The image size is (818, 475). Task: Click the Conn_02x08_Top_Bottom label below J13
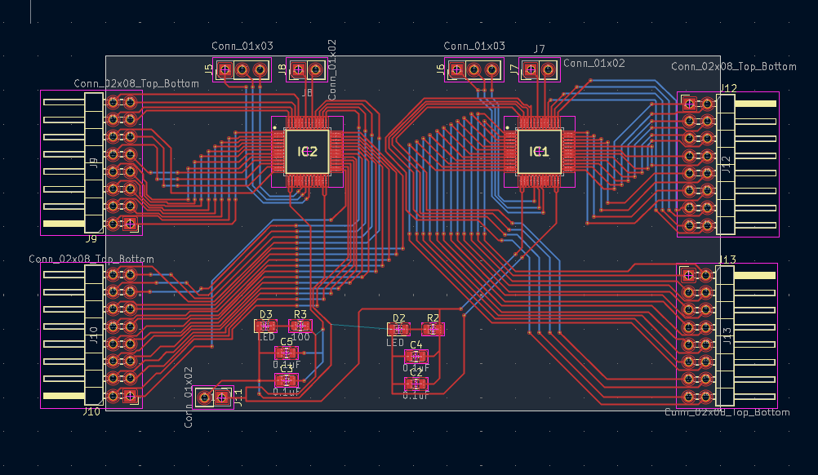point(727,412)
